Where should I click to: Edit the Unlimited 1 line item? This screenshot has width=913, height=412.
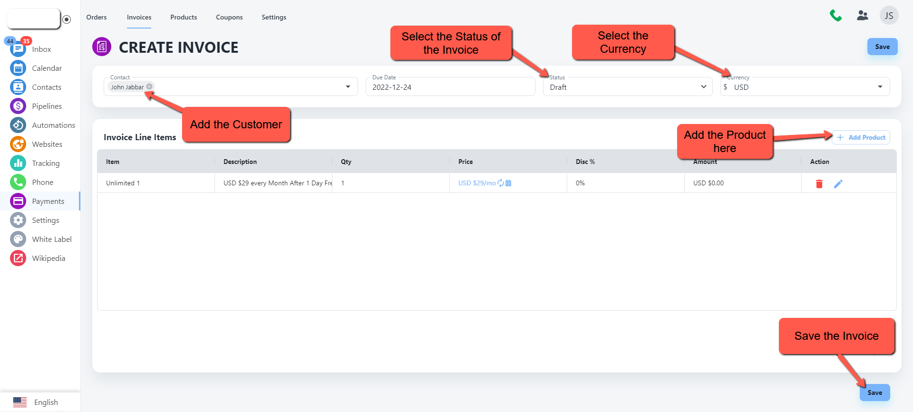(x=838, y=184)
